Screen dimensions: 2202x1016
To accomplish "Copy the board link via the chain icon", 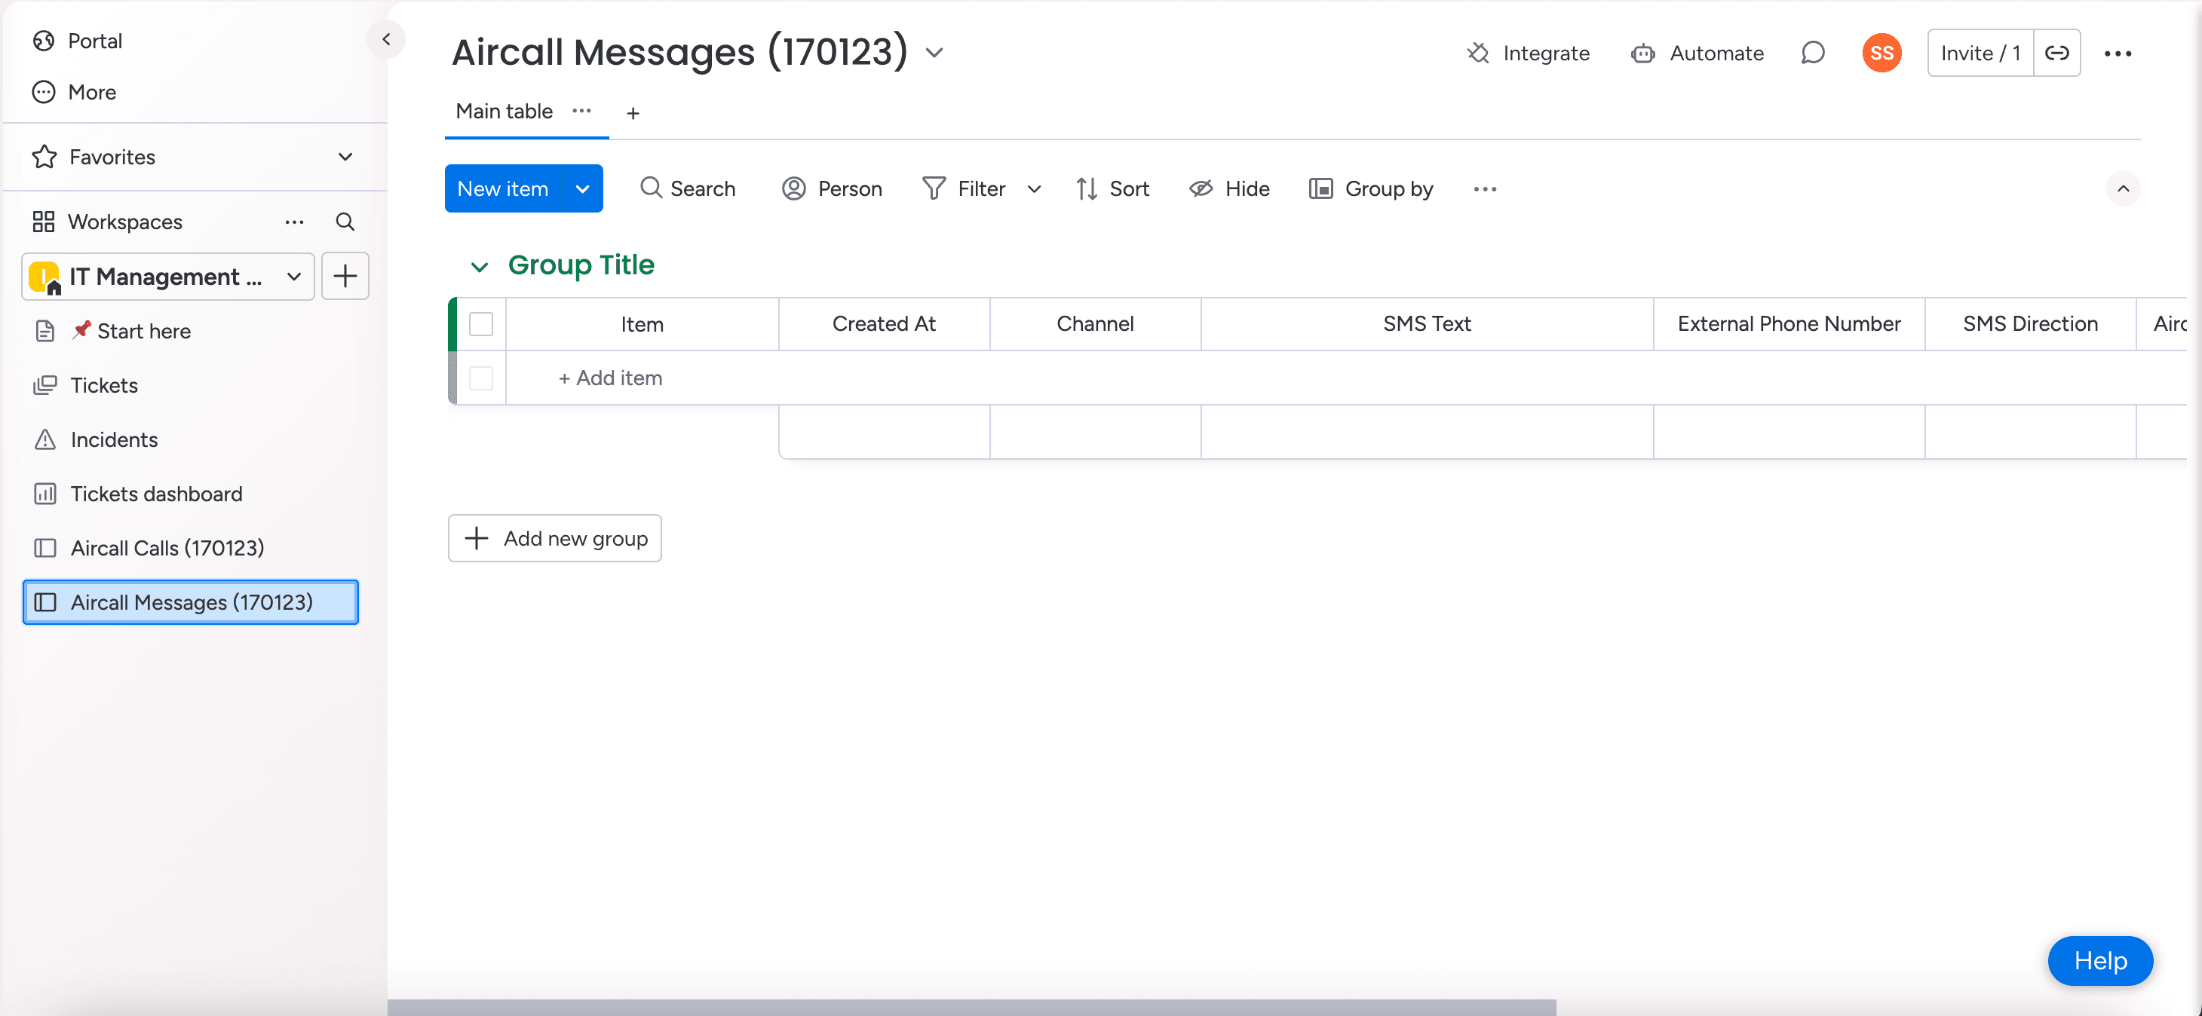I will click(x=2056, y=53).
